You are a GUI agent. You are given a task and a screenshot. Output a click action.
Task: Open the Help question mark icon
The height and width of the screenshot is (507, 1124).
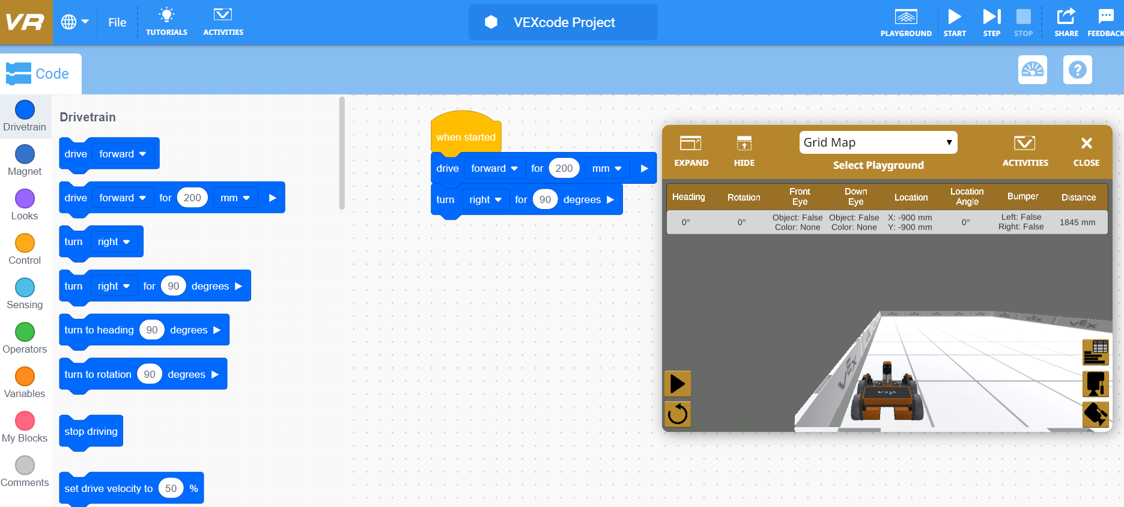pyautogui.click(x=1077, y=70)
